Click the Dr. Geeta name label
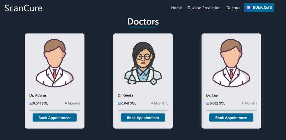Image resolution: width=286 pixels, height=140 pixels. 125,95
